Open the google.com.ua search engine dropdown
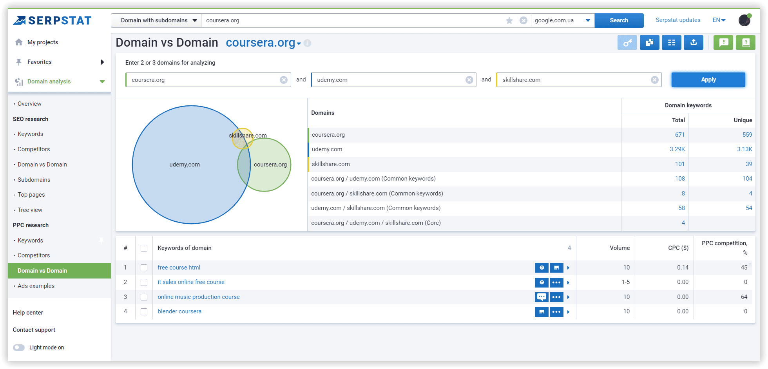This screenshot has width=768, height=369. click(x=563, y=20)
